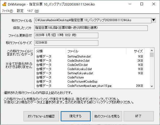160x125 pixels.
Task: Open the 設定 menu
Action: (x=20, y=11)
